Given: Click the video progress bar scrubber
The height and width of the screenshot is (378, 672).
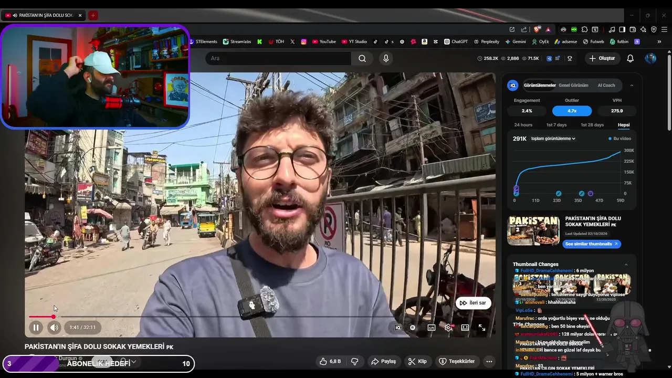Looking at the screenshot, I should (53, 317).
